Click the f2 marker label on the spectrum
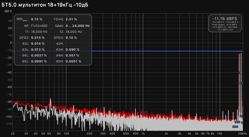Viewport: 249px width, 137px height. tap(241, 83)
